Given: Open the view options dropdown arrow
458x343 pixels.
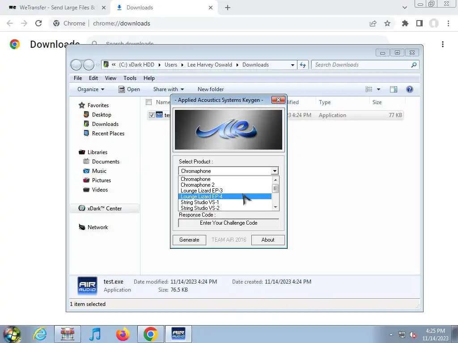Looking at the screenshot, I should click(378, 89).
